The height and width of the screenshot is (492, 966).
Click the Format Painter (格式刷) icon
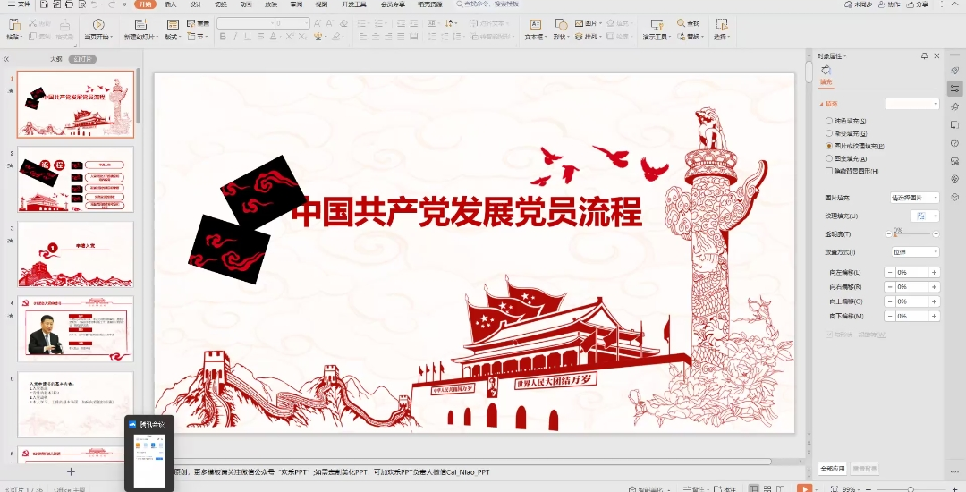pyautogui.click(x=64, y=25)
